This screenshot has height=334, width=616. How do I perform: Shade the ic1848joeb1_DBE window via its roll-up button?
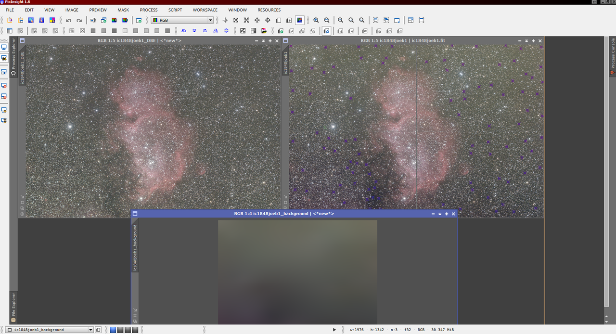point(263,41)
